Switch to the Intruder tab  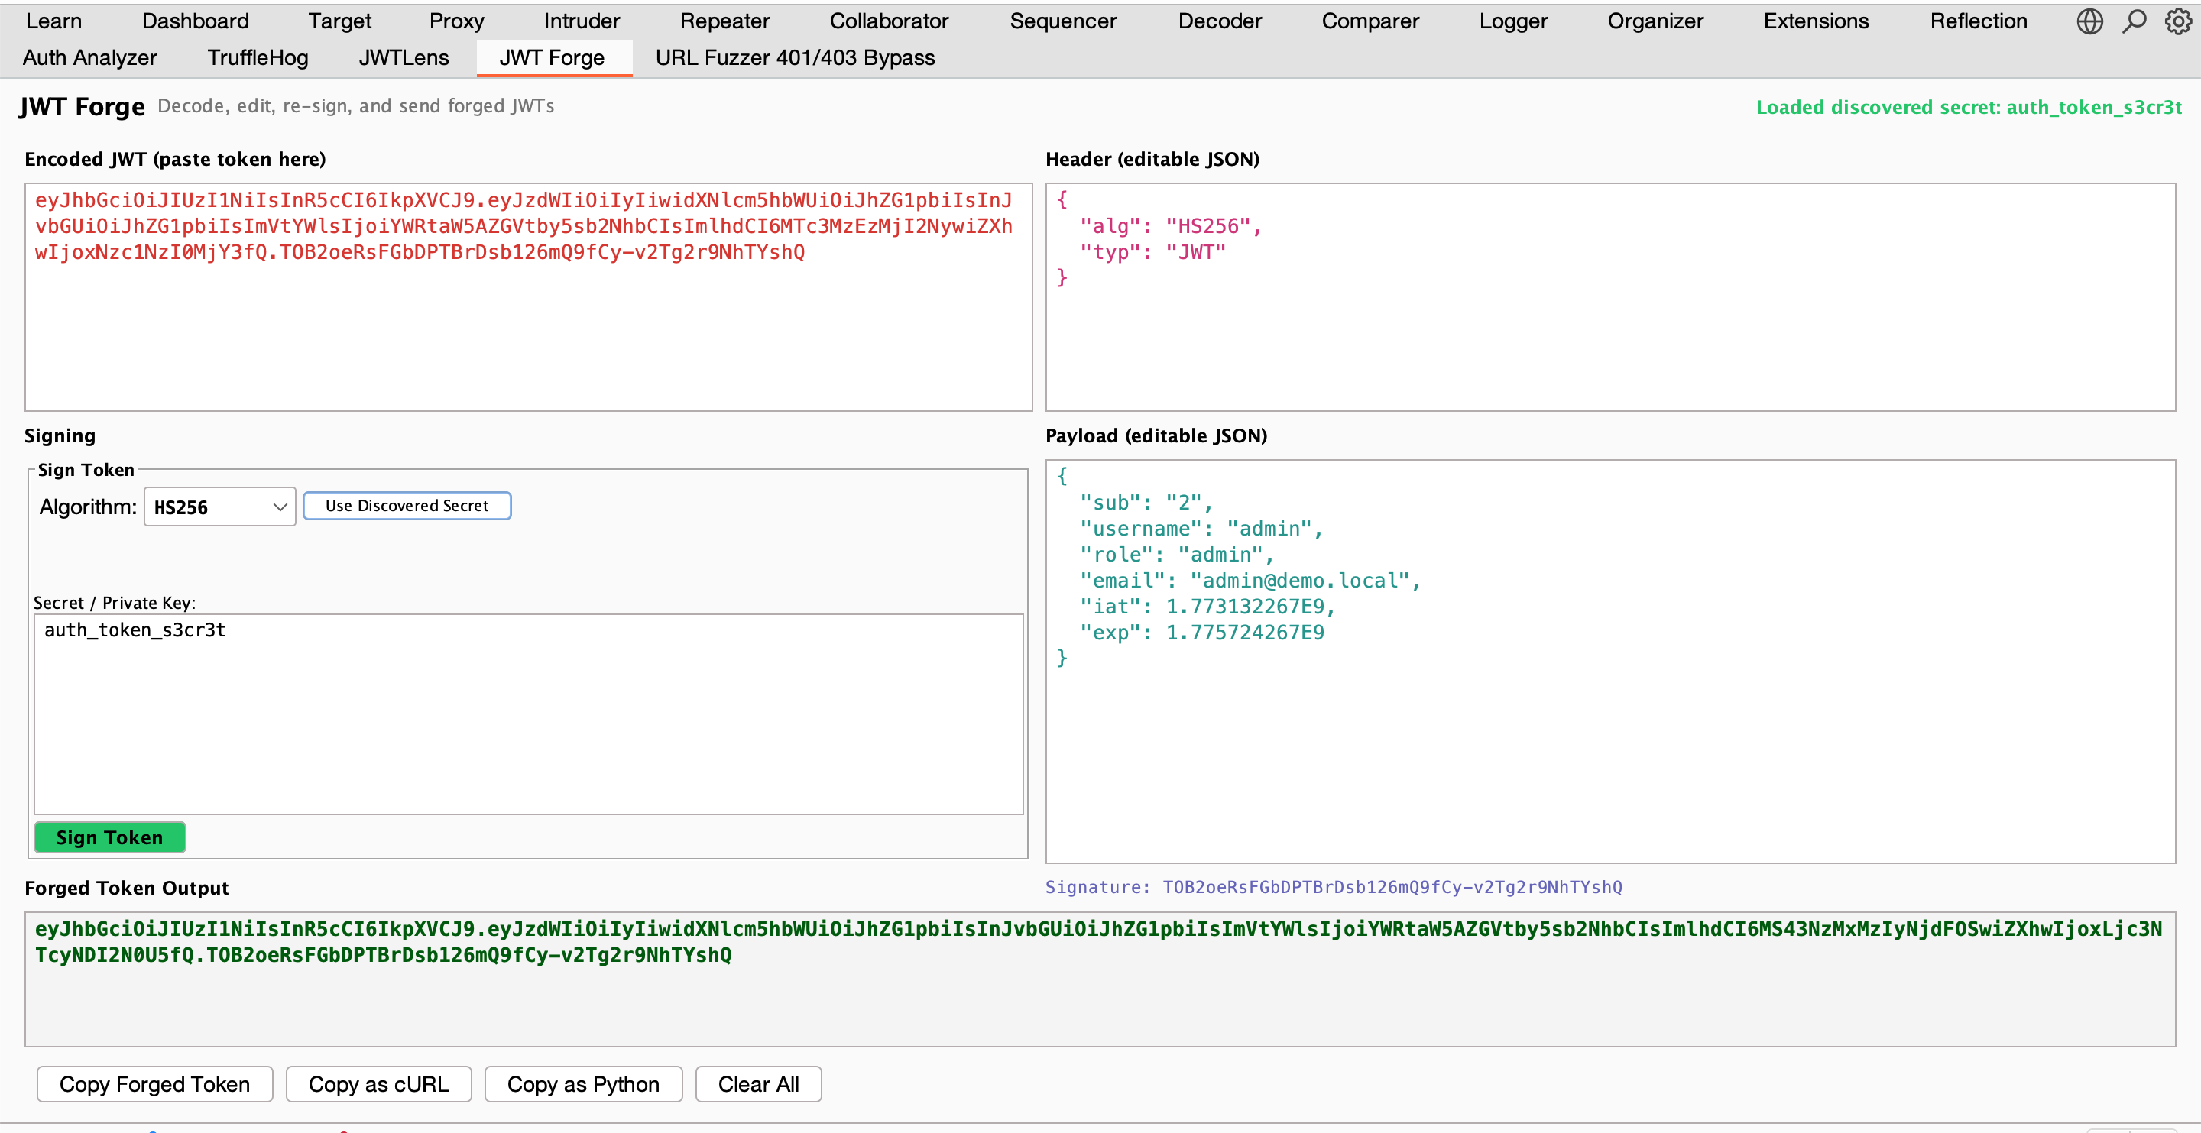click(581, 21)
